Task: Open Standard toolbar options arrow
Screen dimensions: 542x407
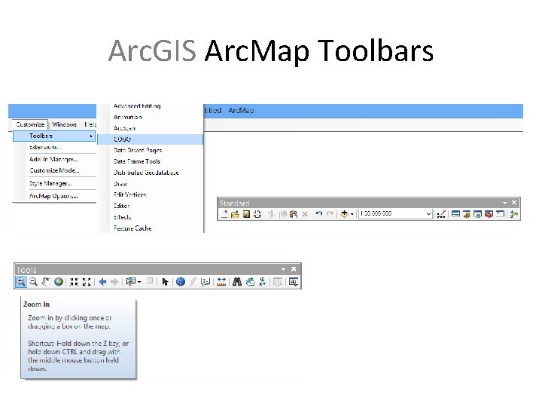Action: [504, 203]
